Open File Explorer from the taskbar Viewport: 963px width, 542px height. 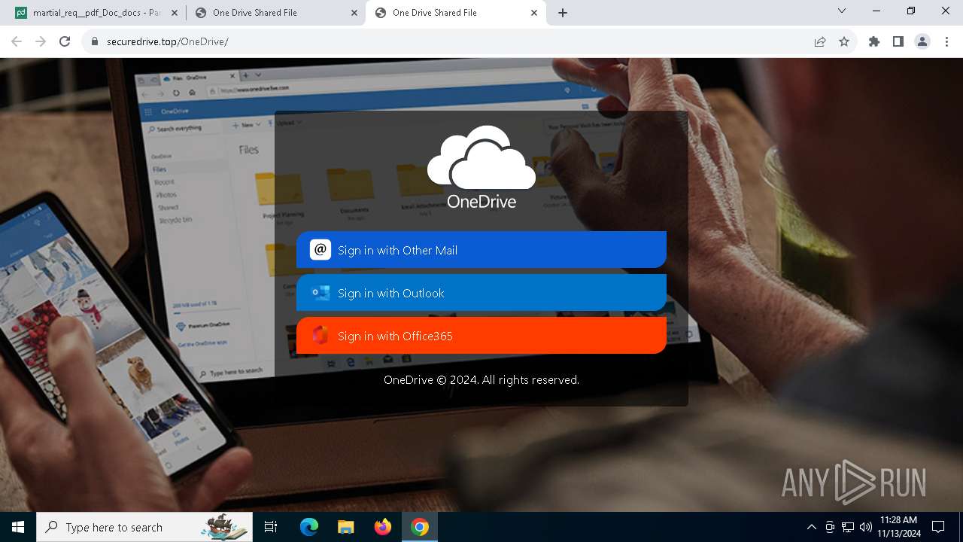[x=345, y=527]
